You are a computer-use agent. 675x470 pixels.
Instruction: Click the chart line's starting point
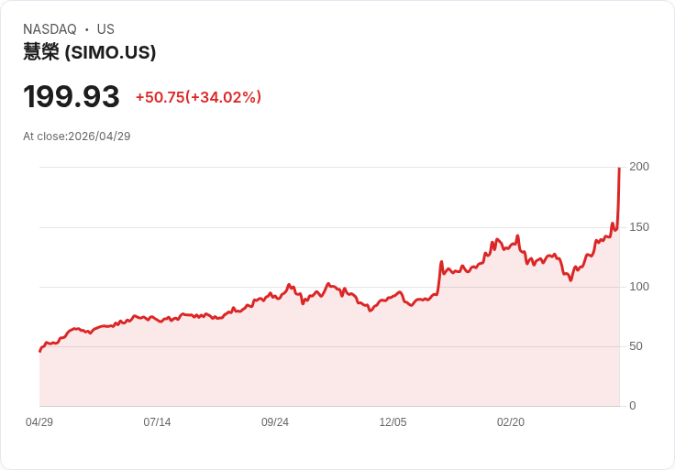tap(40, 351)
